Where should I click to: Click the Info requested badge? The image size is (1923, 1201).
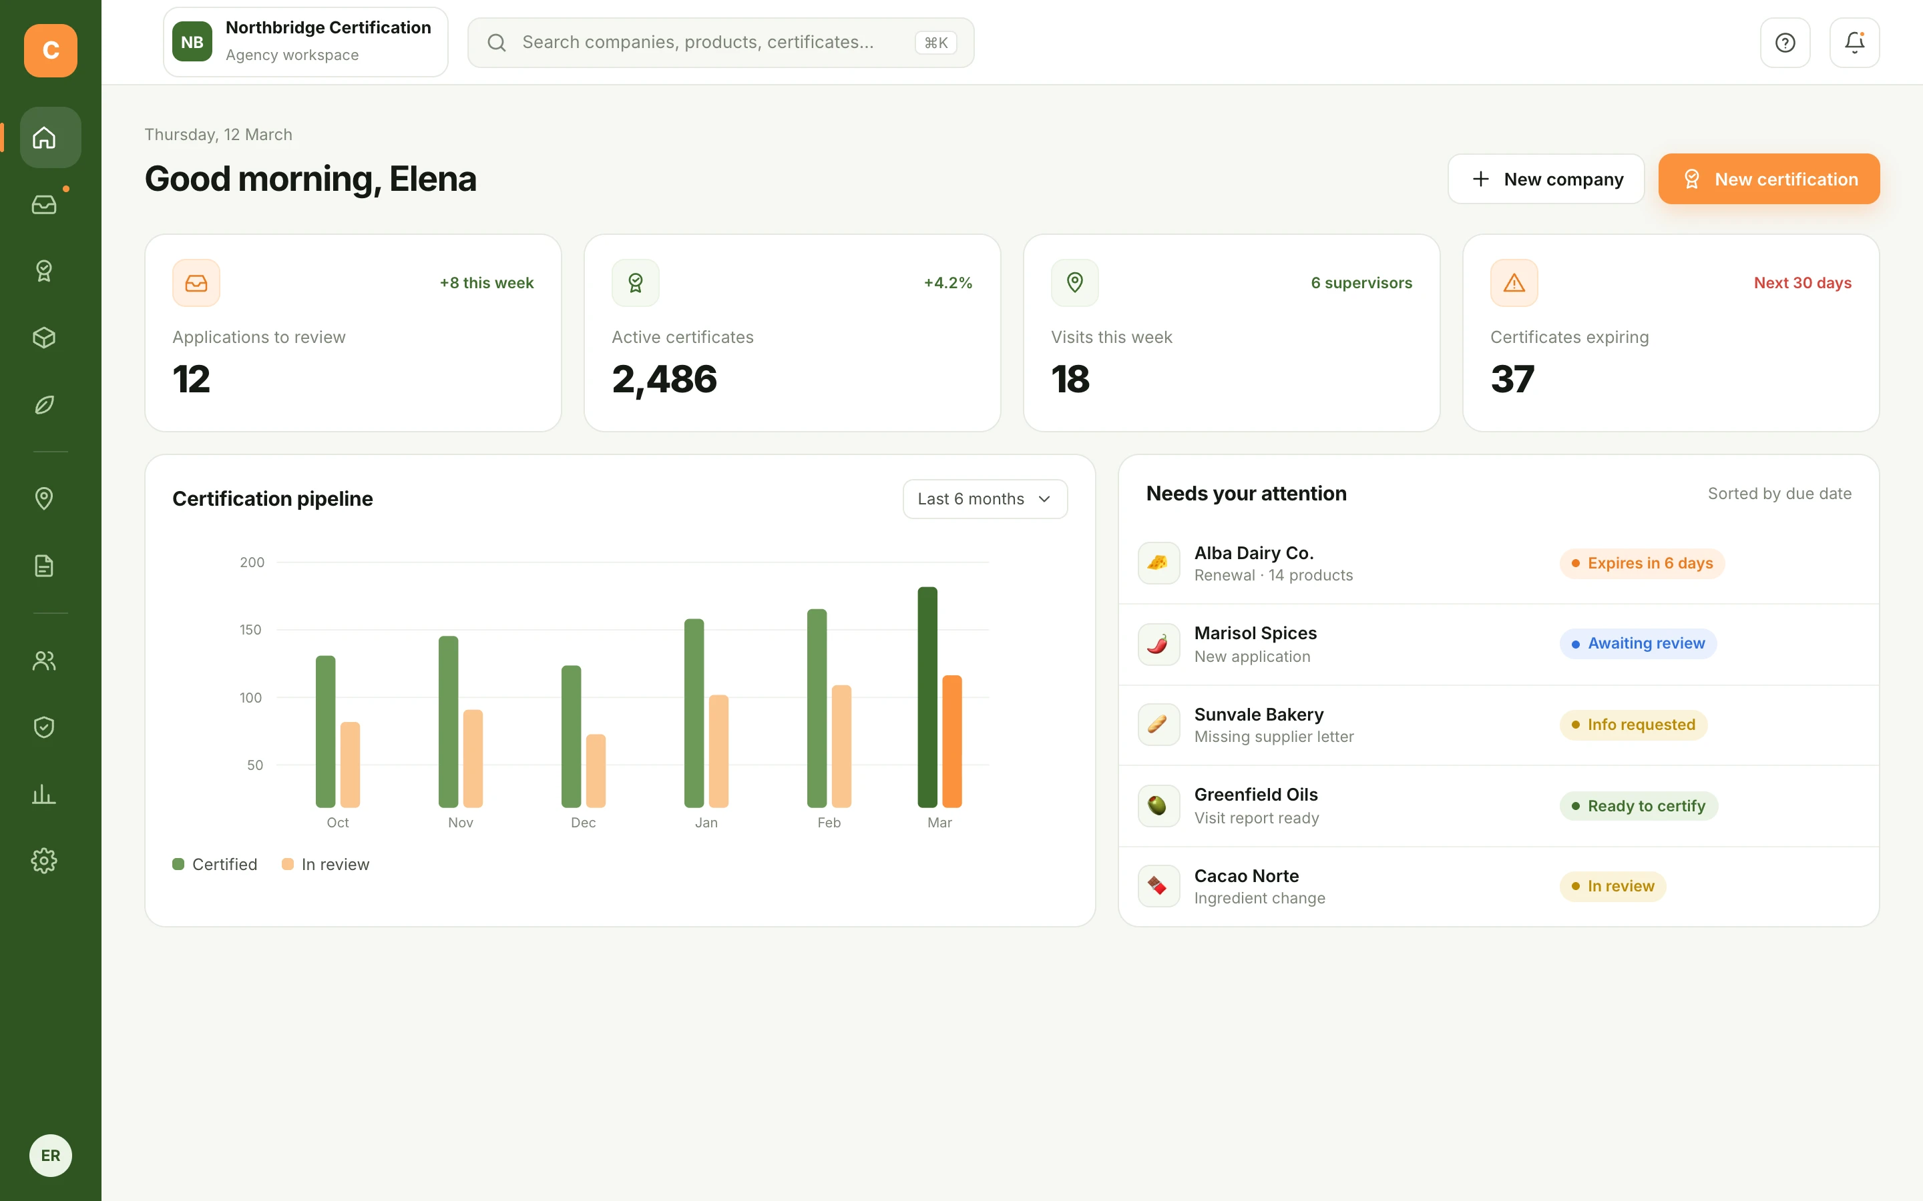tap(1633, 725)
